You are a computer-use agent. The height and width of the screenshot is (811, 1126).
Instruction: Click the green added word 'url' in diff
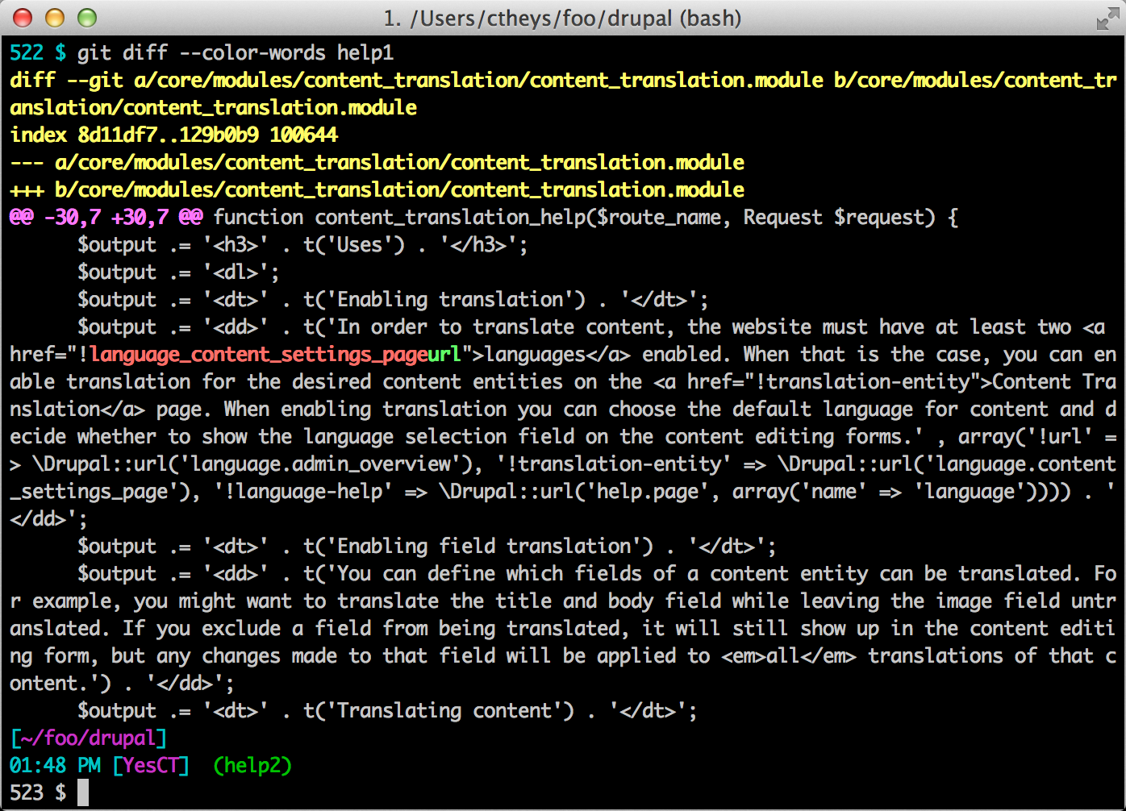click(444, 355)
